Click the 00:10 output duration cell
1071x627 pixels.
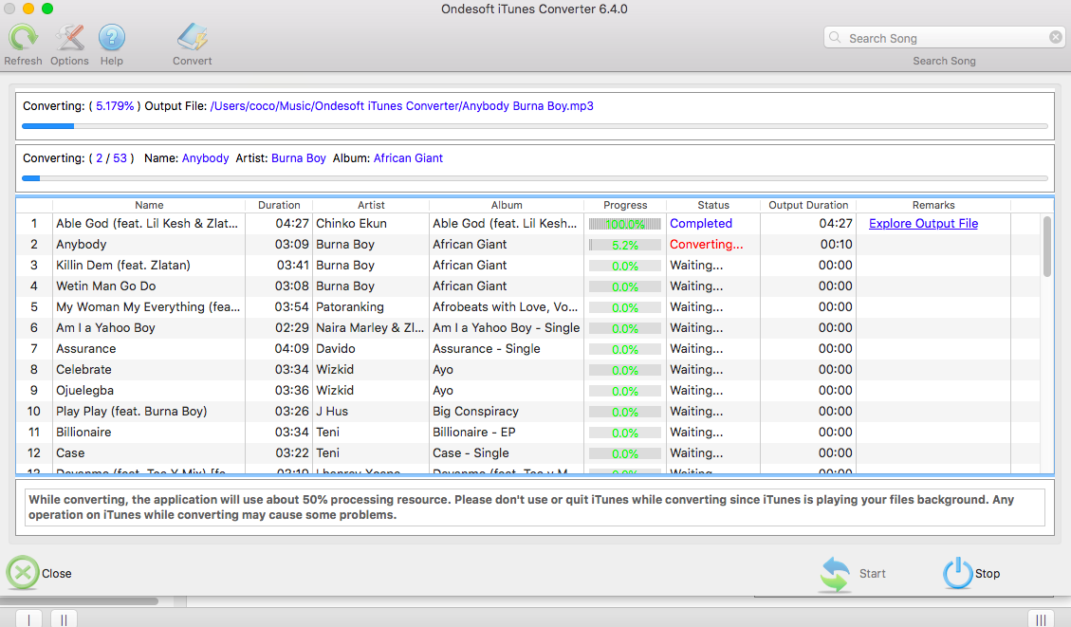(808, 245)
